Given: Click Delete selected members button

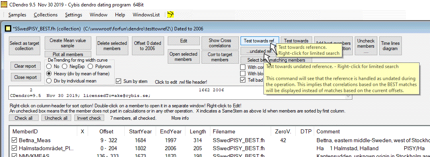Looking at the screenshot, I should pos(112,46).
